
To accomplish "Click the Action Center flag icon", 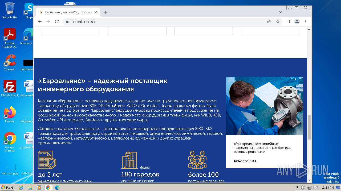I will click(x=315, y=188).
